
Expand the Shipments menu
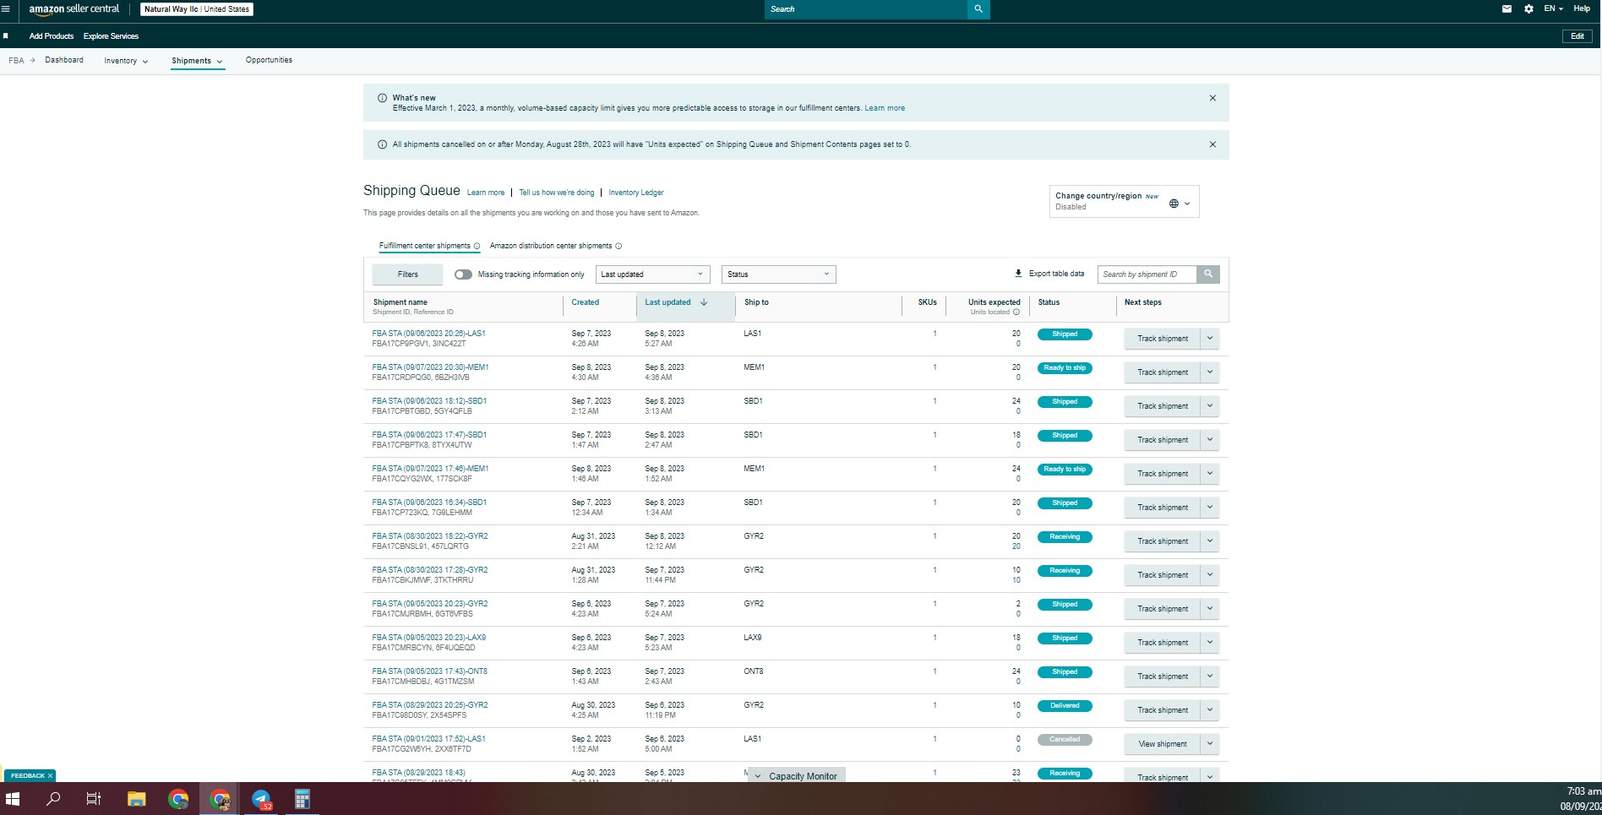[x=197, y=61]
